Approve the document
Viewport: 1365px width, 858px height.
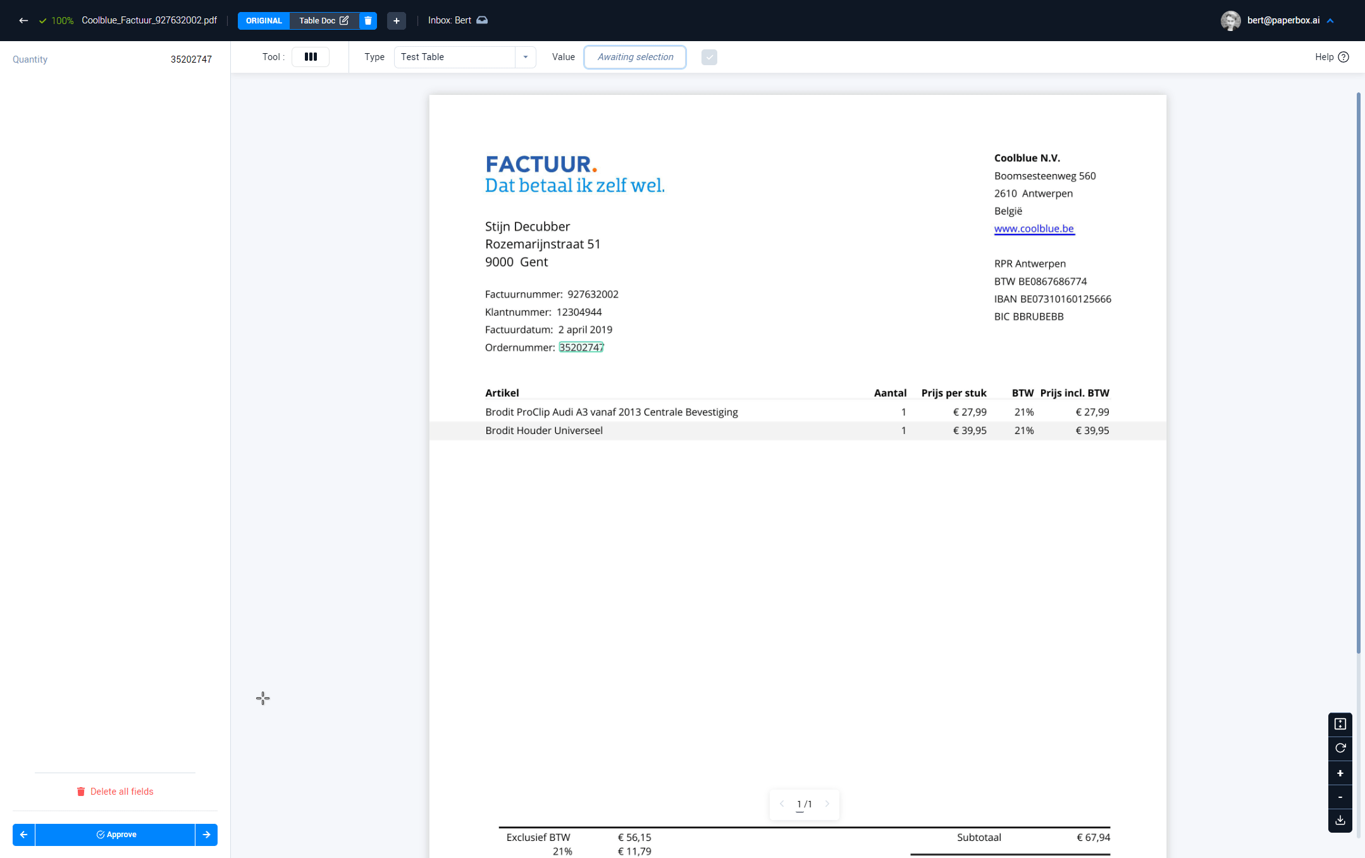(x=115, y=835)
